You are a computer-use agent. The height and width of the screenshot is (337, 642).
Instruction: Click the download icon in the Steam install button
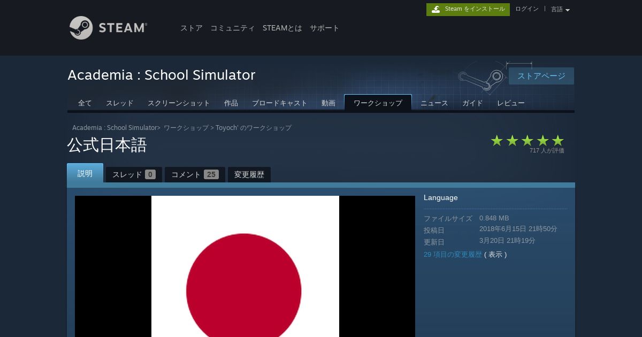point(436,9)
